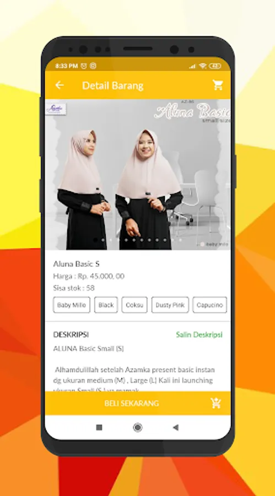Screen dimensions: 275x496
Task: Select the Baby Millo color option
Action: coord(72,305)
